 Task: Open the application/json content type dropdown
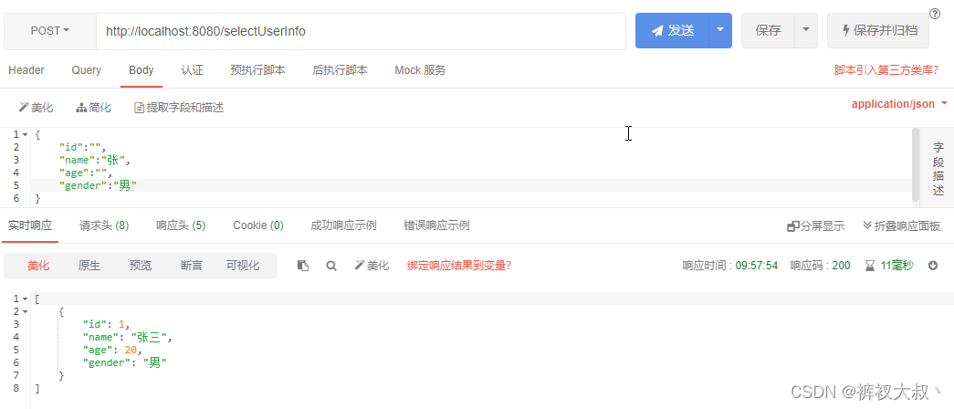899,104
